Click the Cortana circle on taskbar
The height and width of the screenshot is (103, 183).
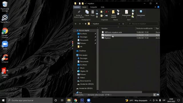(x=56, y=100)
